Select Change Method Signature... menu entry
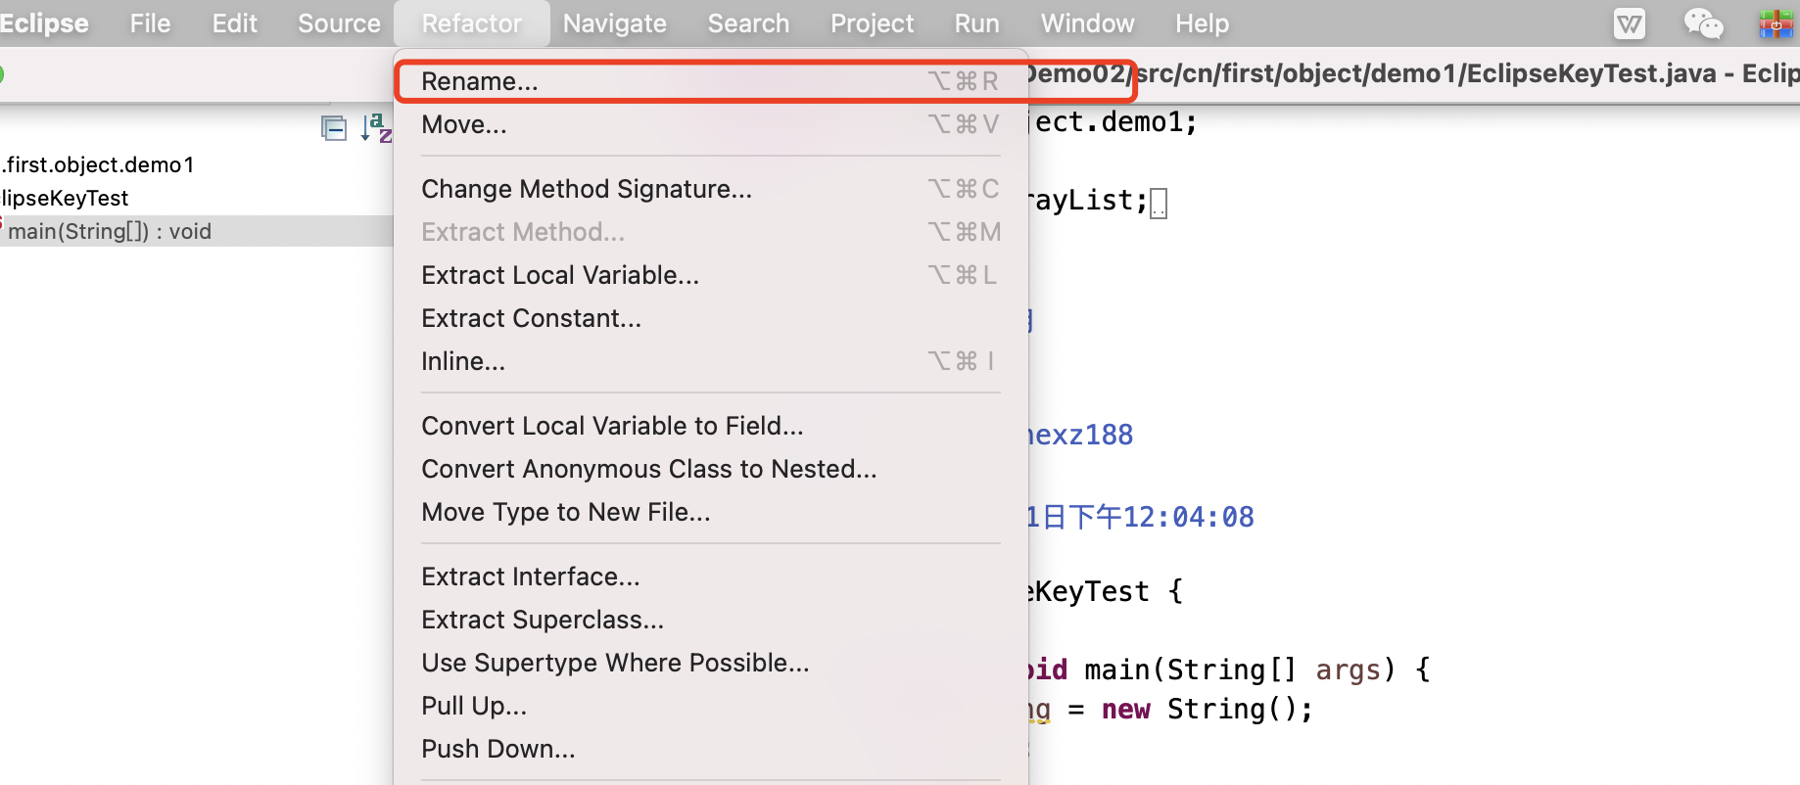Screen dimensions: 1800x785 pos(711,189)
